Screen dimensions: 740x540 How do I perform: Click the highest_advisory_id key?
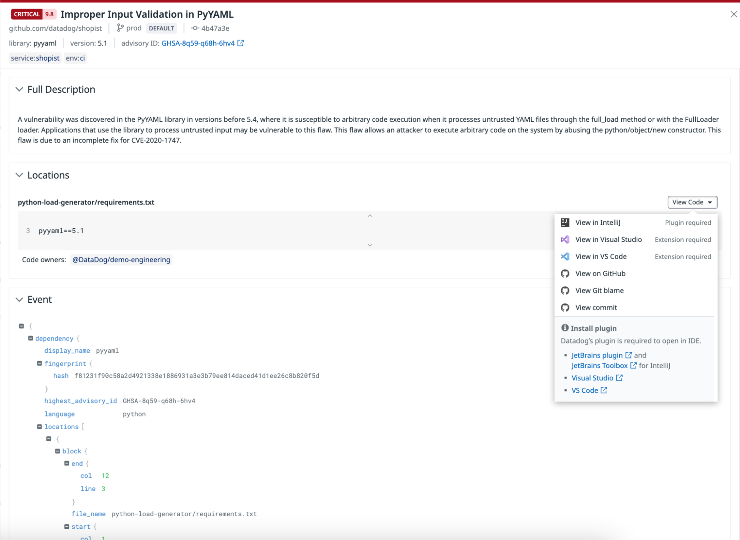point(80,401)
